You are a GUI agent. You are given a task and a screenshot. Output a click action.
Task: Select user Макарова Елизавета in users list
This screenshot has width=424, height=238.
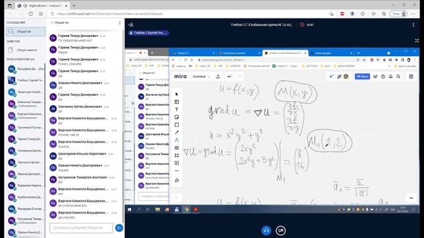click(x=26, y=209)
